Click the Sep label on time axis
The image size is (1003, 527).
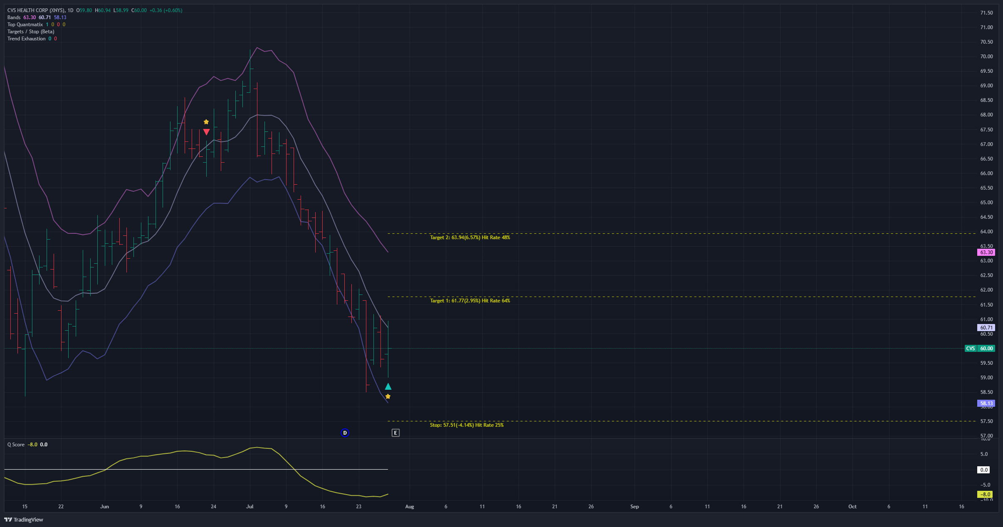click(x=635, y=507)
